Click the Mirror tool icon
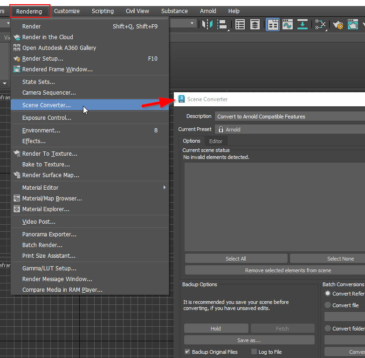Screen dimensions: 365x358 point(207,24)
